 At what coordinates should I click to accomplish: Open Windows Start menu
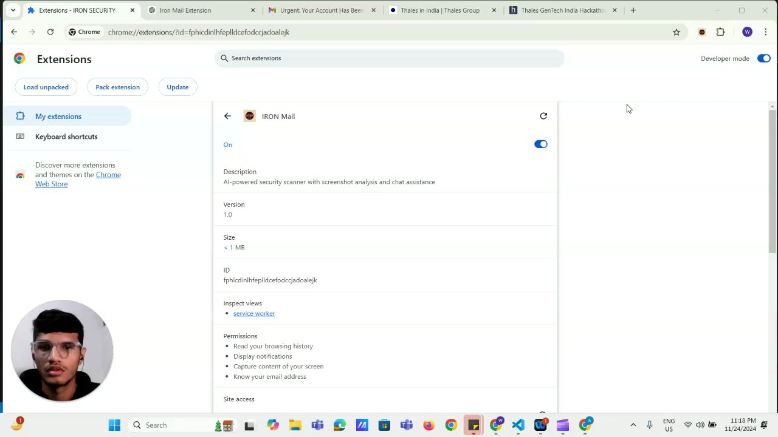pos(114,425)
